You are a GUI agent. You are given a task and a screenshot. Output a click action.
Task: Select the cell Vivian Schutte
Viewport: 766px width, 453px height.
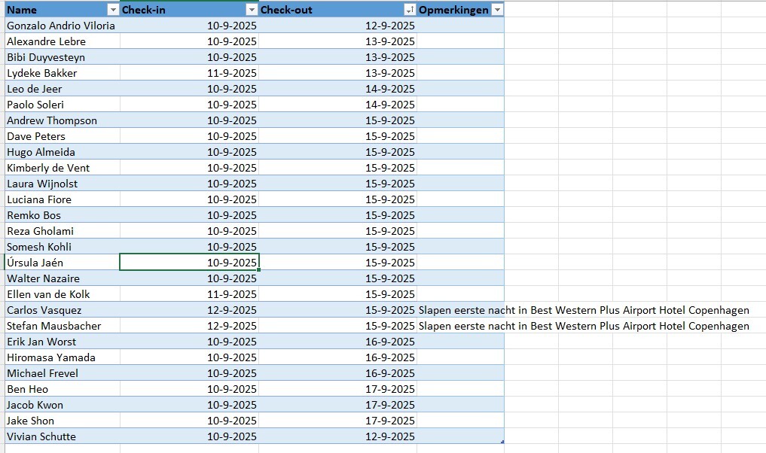62,436
